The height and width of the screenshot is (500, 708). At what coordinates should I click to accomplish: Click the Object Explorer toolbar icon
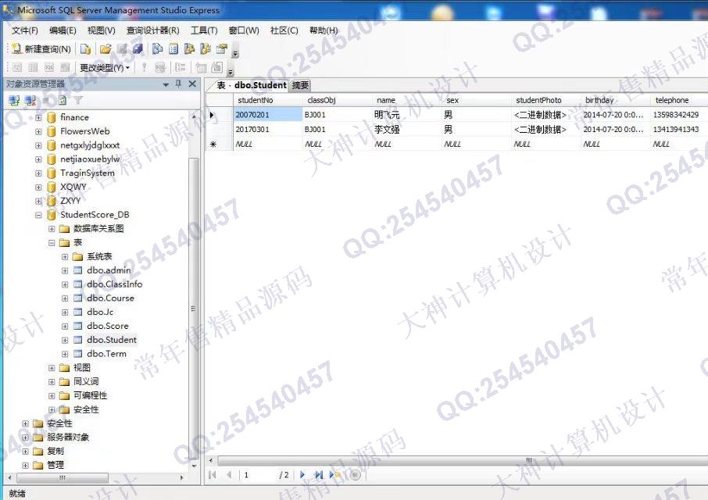click(190, 48)
